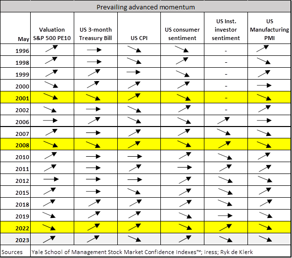
Task: Click the 2023 US consumer sentiment up arrow
Action: pyautogui.click(x=185, y=239)
